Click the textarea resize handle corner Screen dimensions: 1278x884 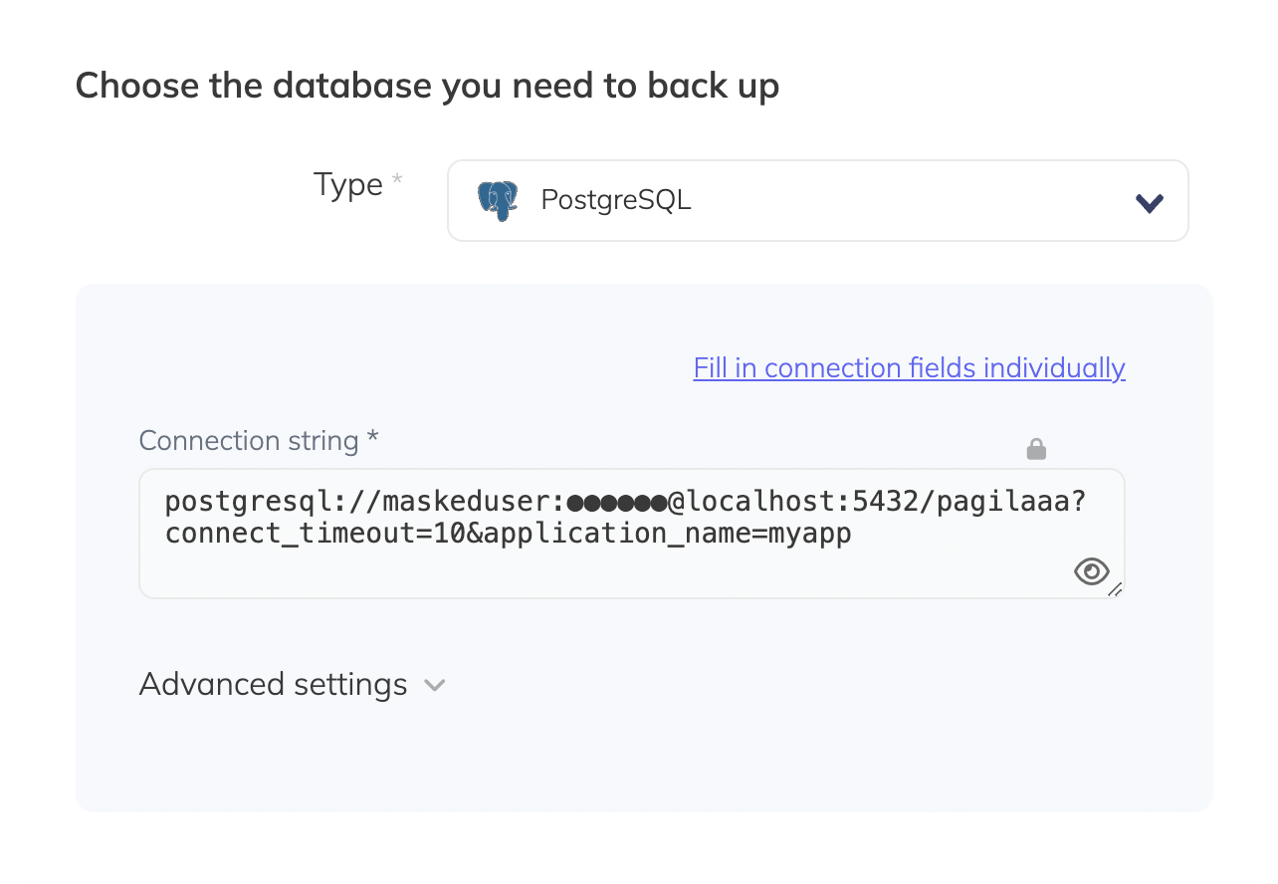click(x=1116, y=589)
